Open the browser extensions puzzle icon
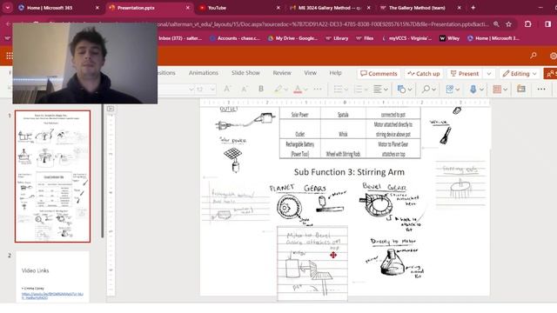 tap(528, 24)
